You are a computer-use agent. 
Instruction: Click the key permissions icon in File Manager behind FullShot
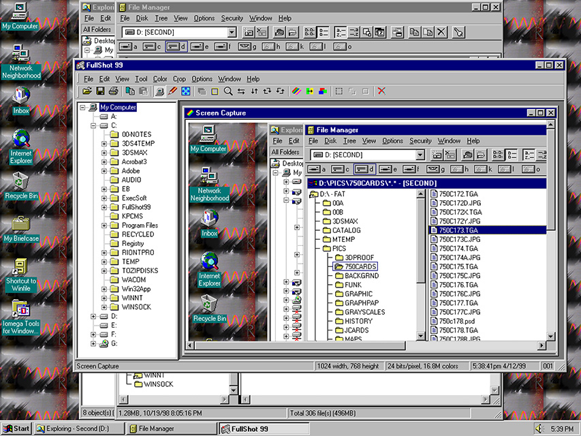pyautogui.click(x=458, y=32)
